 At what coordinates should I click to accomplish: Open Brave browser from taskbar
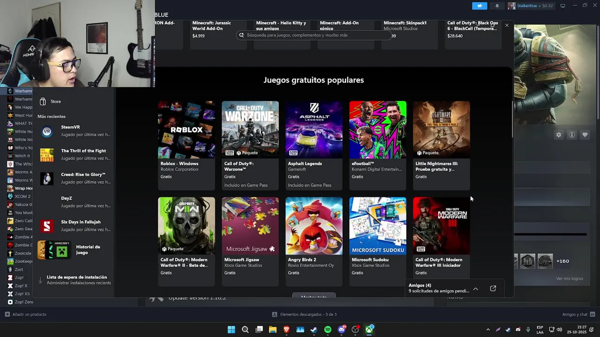pos(286,330)
